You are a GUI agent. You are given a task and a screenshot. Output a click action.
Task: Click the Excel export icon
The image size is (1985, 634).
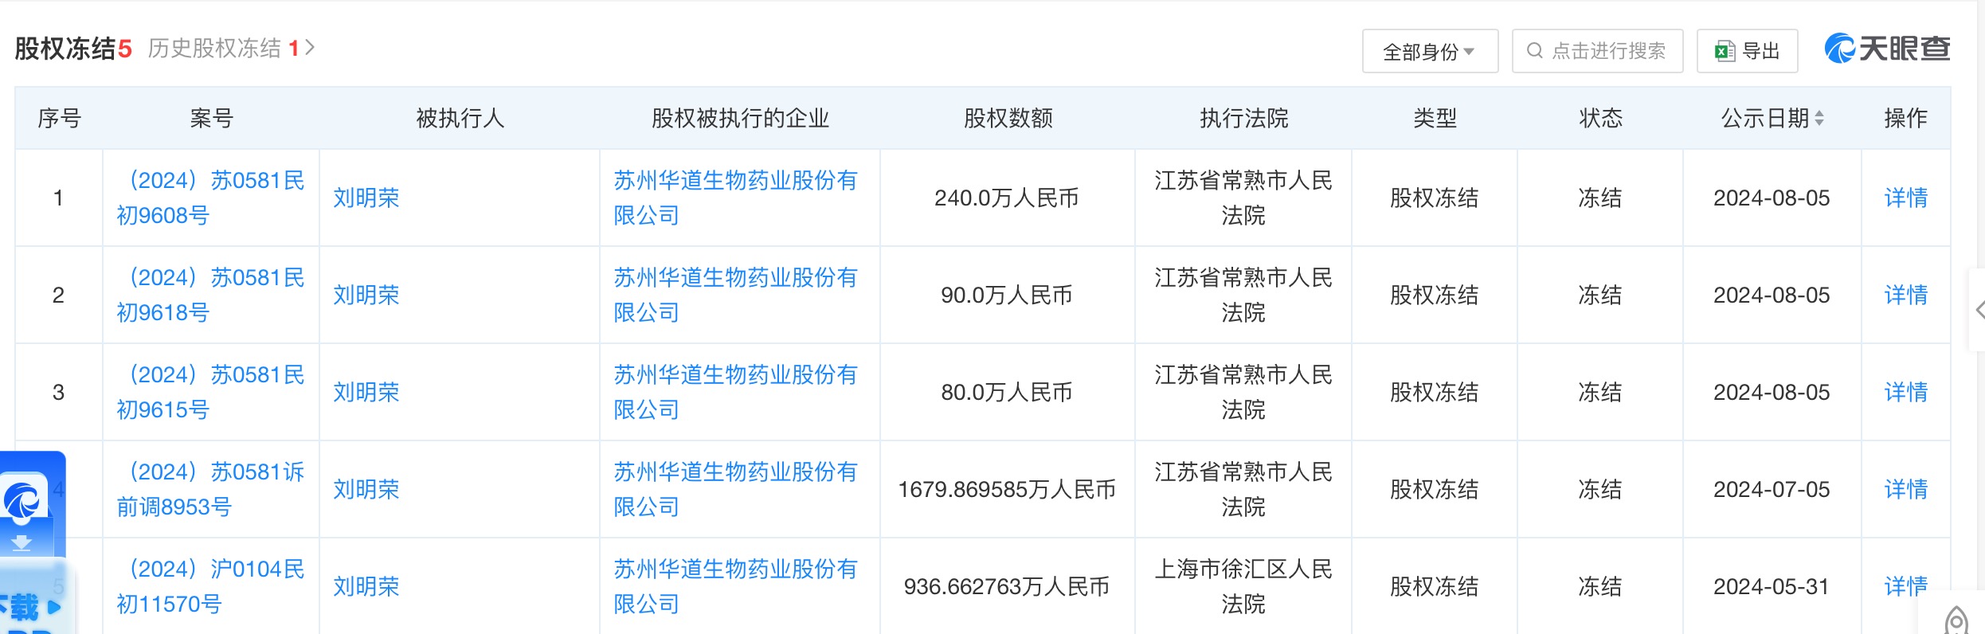click(x=1725, y=52)
